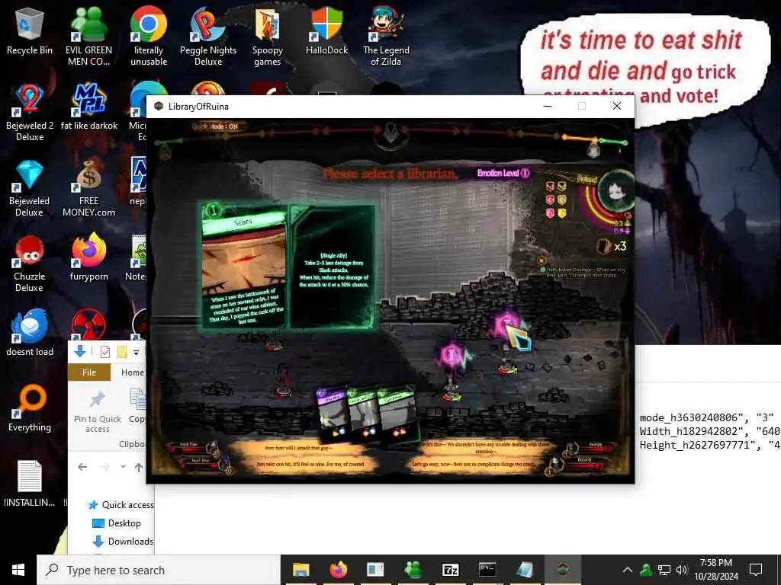
Task: Open the Recycle Bin desktop icon
Action: [30, 31]
